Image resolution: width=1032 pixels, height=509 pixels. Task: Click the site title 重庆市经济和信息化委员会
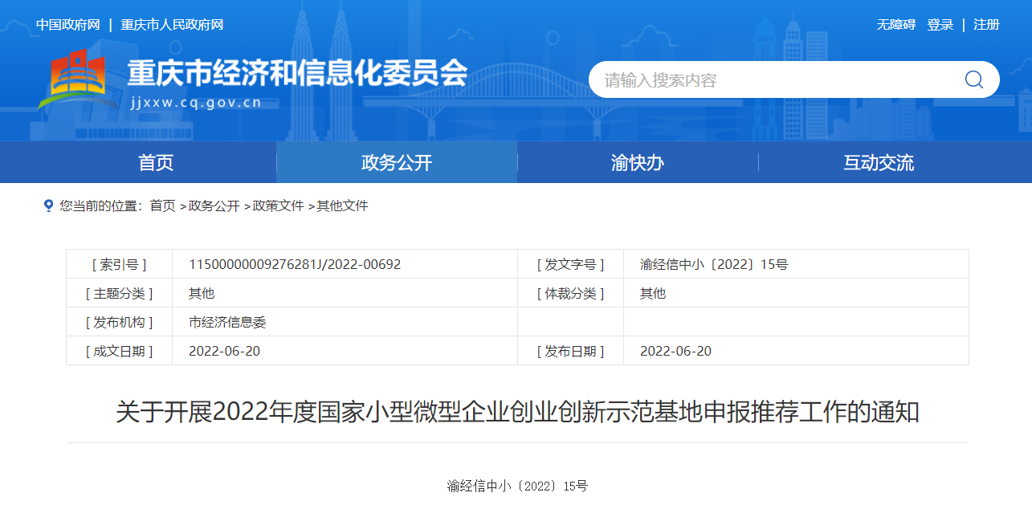[297, 73]
